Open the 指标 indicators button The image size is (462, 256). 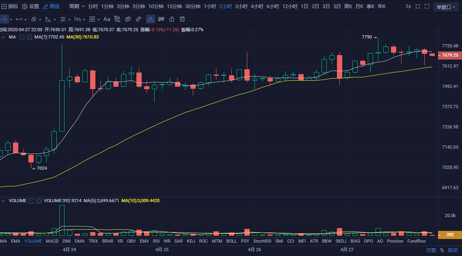click(x=10, y=6)
